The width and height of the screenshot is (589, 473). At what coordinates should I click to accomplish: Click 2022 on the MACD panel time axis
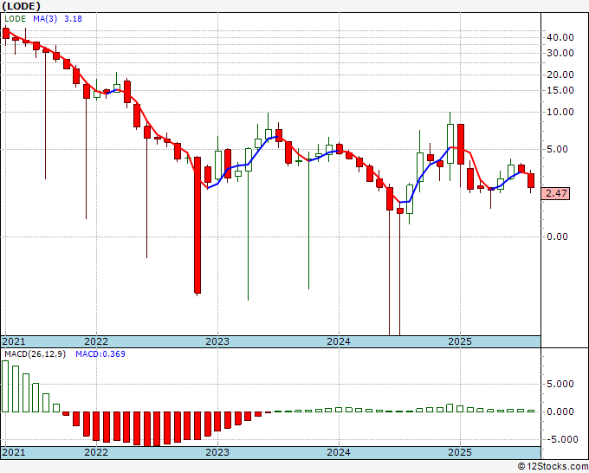96,452
